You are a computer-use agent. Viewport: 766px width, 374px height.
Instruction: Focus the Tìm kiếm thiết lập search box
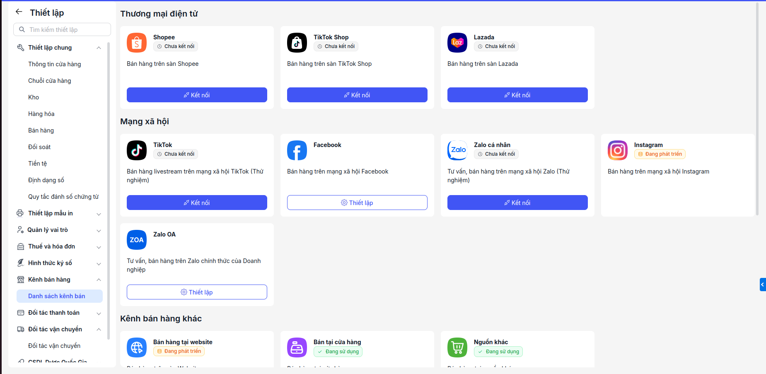[62, 29]
